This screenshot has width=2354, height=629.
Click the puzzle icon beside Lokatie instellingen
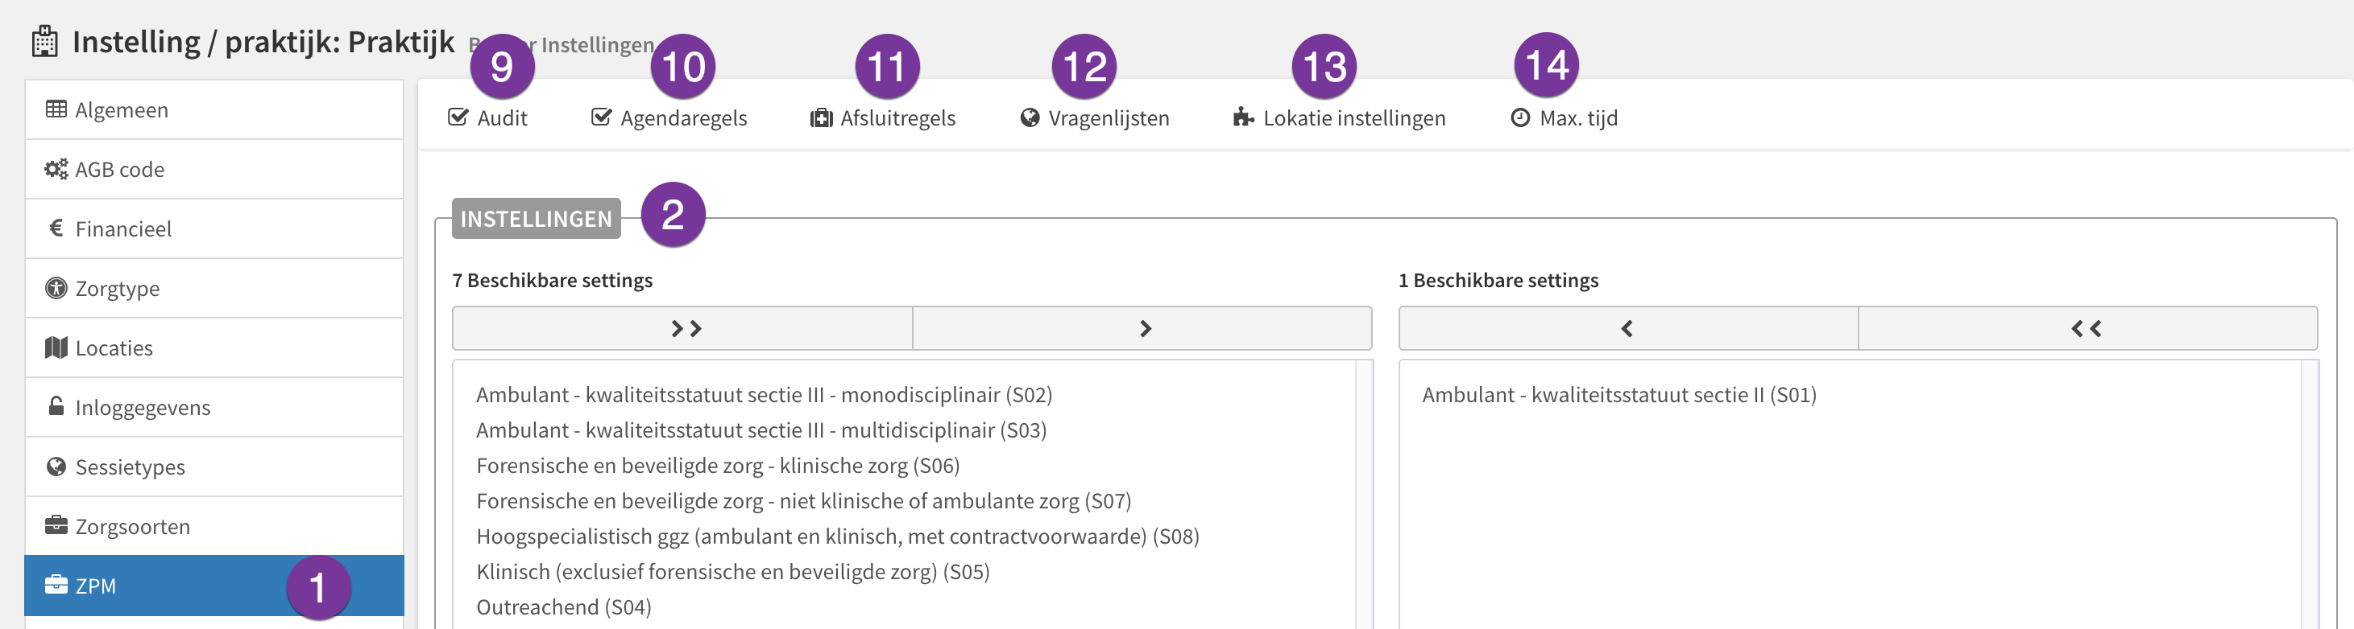pyautogui.click(x=1243, y=117)
